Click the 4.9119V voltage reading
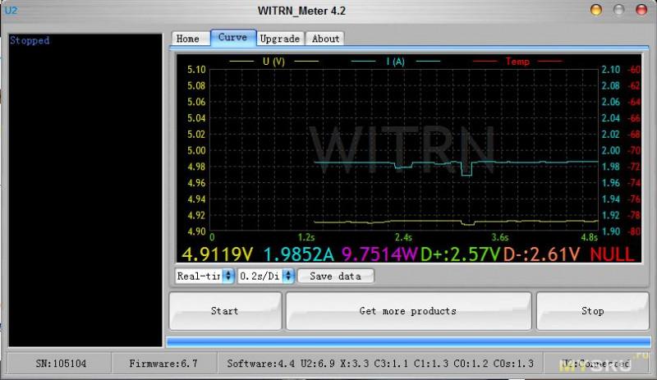The width and height of the screenshot is (657, 380). [218, 254]
